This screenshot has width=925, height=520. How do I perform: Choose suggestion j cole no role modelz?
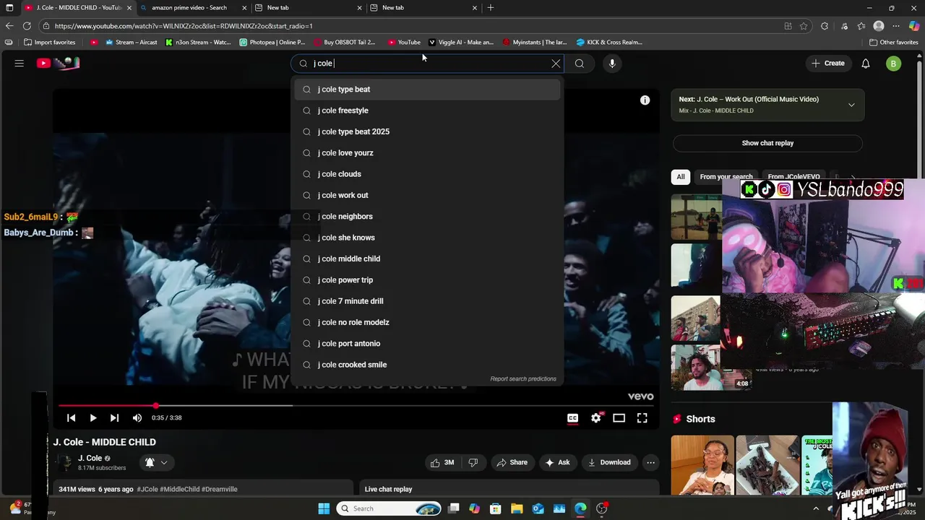coord(427,322)
